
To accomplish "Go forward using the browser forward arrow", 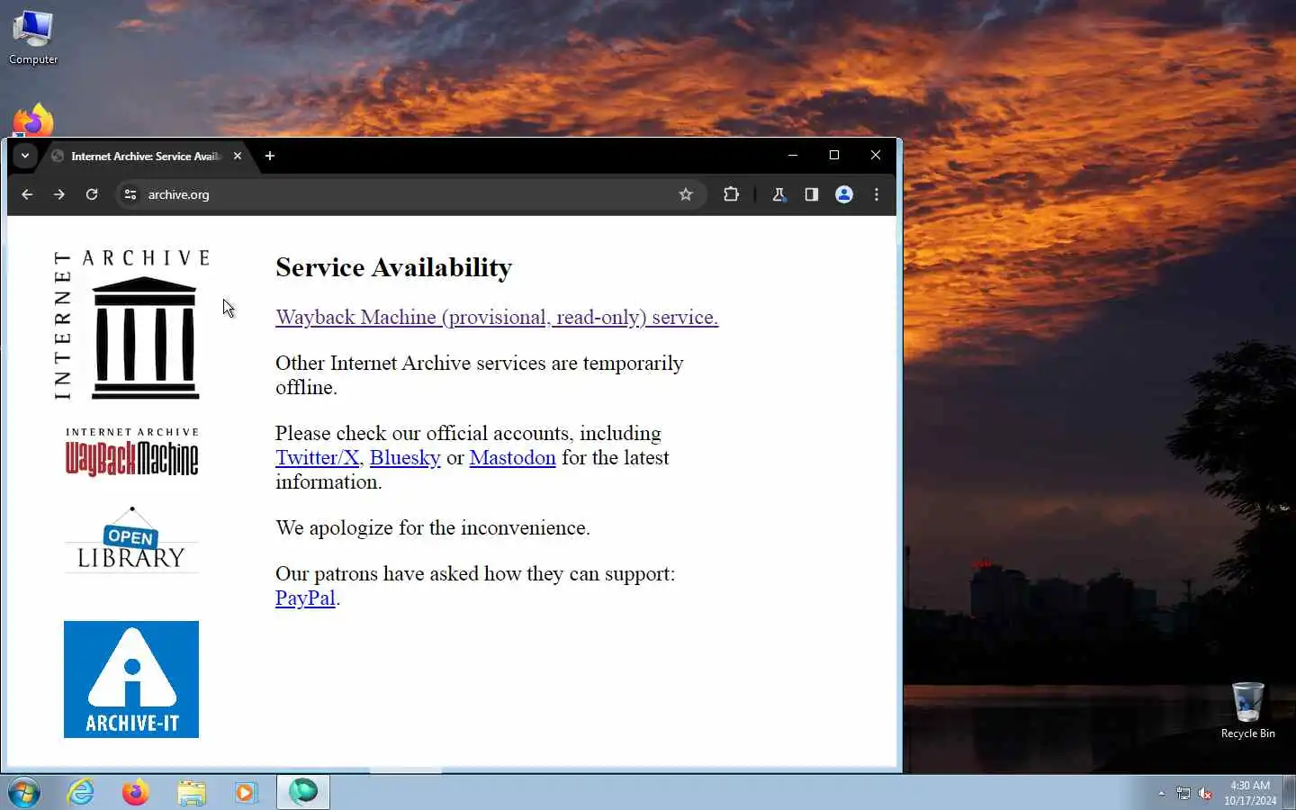I will click(x=59, y=194).
